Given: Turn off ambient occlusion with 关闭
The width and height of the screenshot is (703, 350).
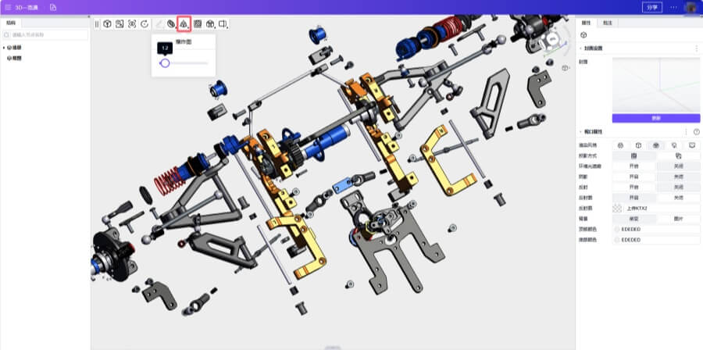Looking at the screenshot, I should click(x=678, y=166).
